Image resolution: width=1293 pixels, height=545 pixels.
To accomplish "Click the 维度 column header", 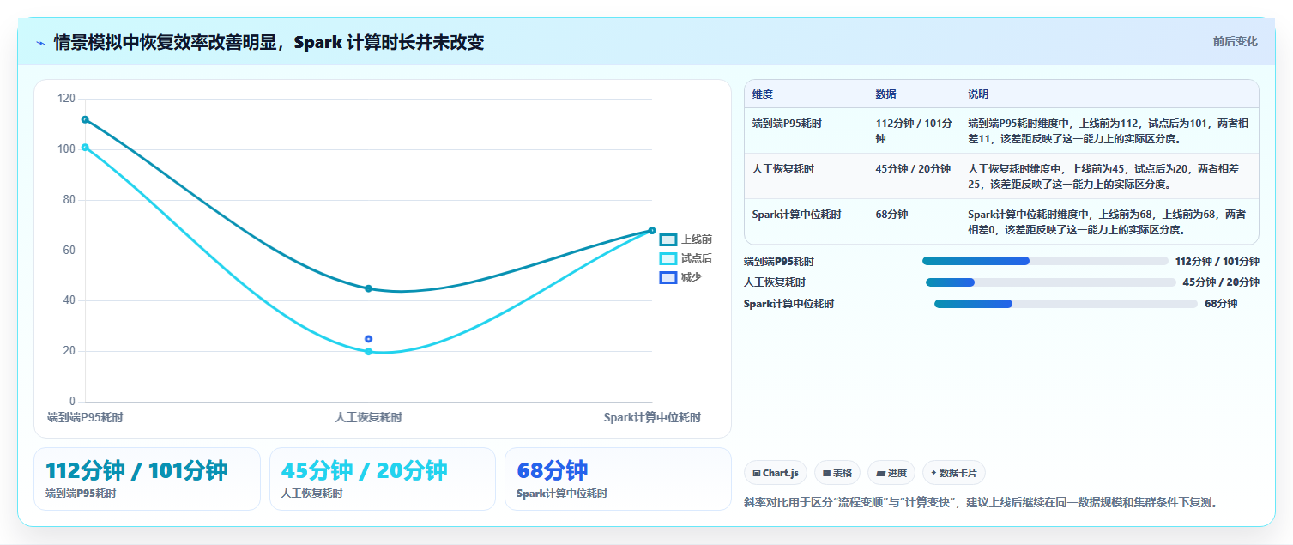I will [763, 94].
